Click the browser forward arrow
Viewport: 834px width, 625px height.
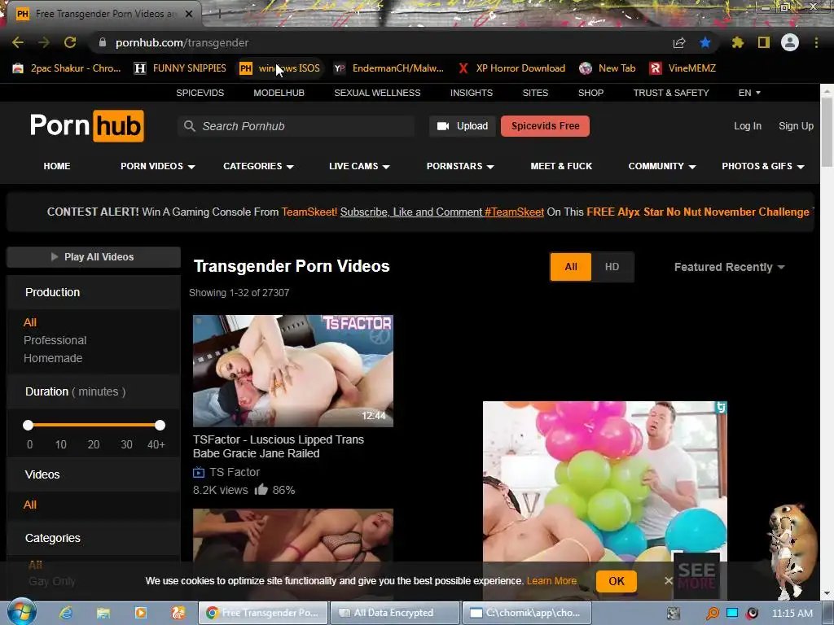[x=44, y=42]
